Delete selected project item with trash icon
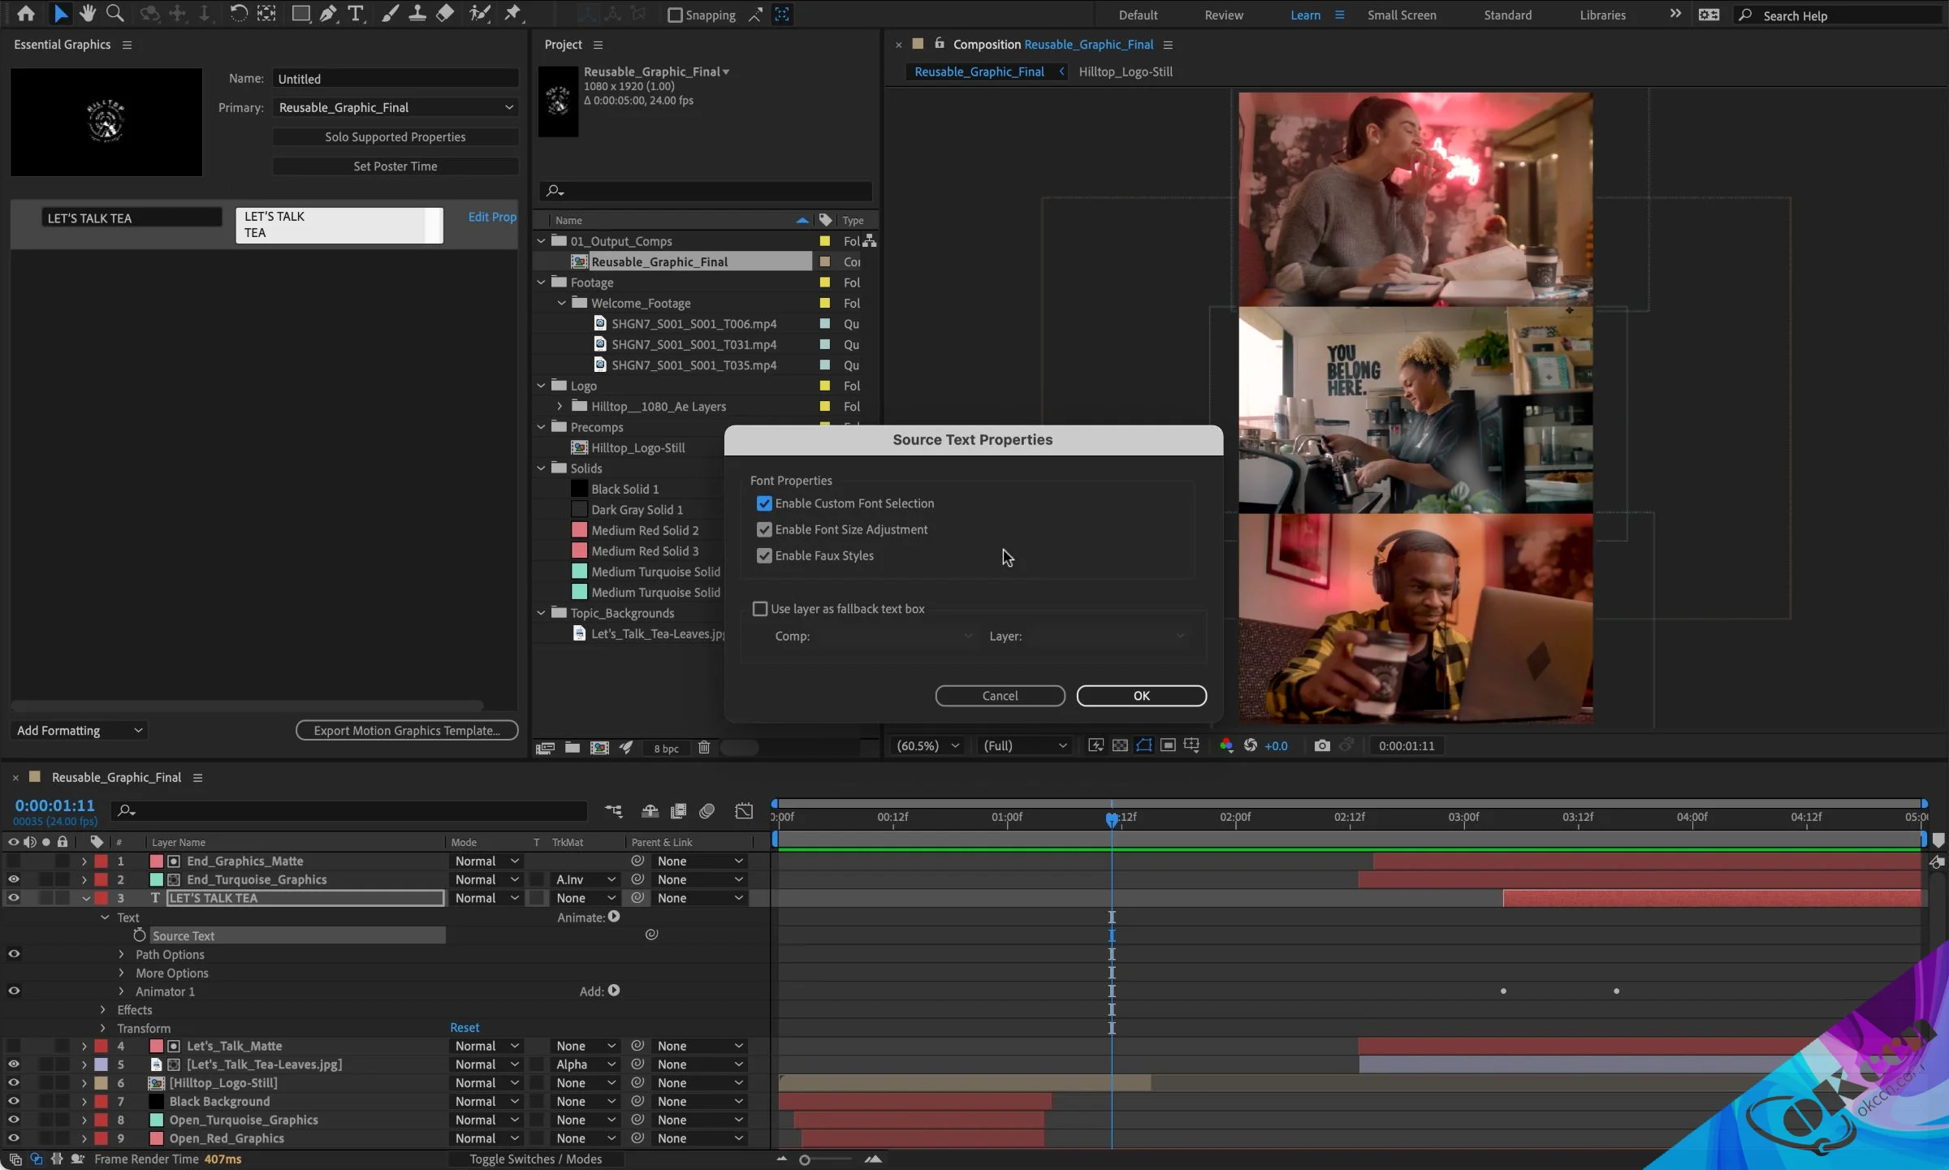The height and width of the screenshot is (1170, 1949). pyautogui.click(x=704, y=748)
